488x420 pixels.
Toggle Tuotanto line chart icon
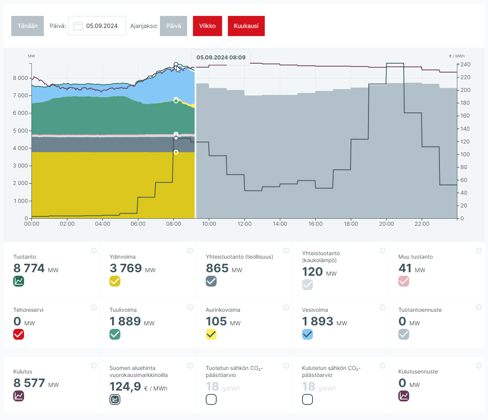pos(19,281)
